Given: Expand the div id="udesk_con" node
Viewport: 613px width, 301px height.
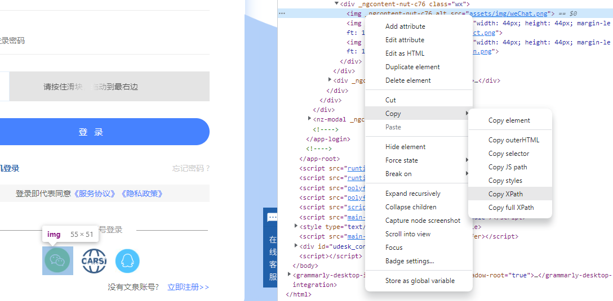Looking at the screenshot, I should (x=296, y=246).
